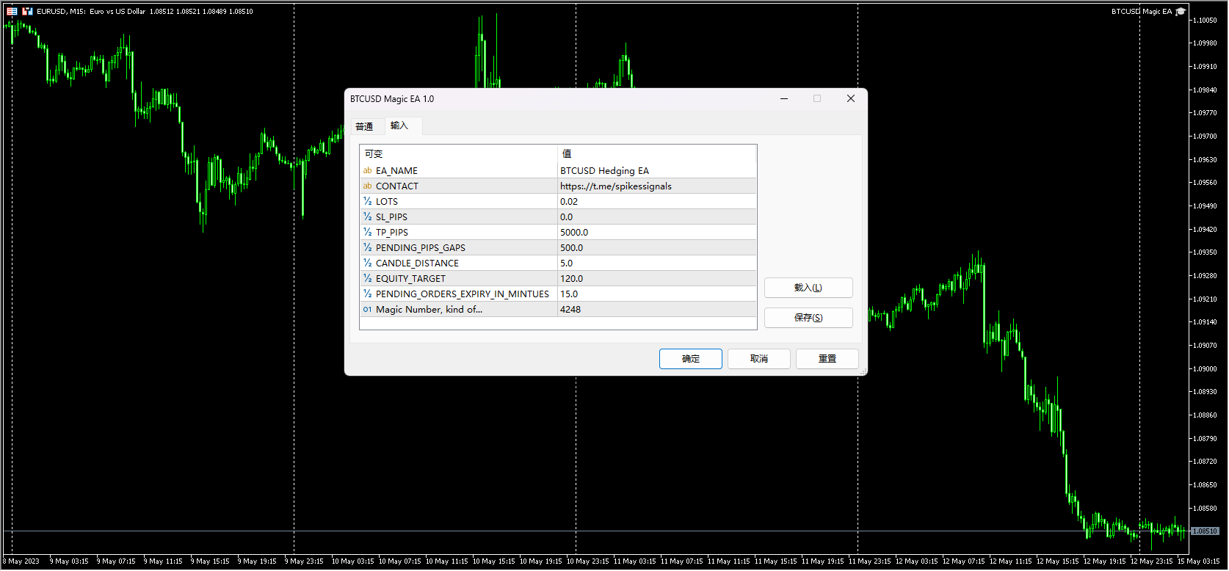Click the first chart icon left of EURUSD
This screenshot has height=571, width=1229.
[x=12, y=12]
